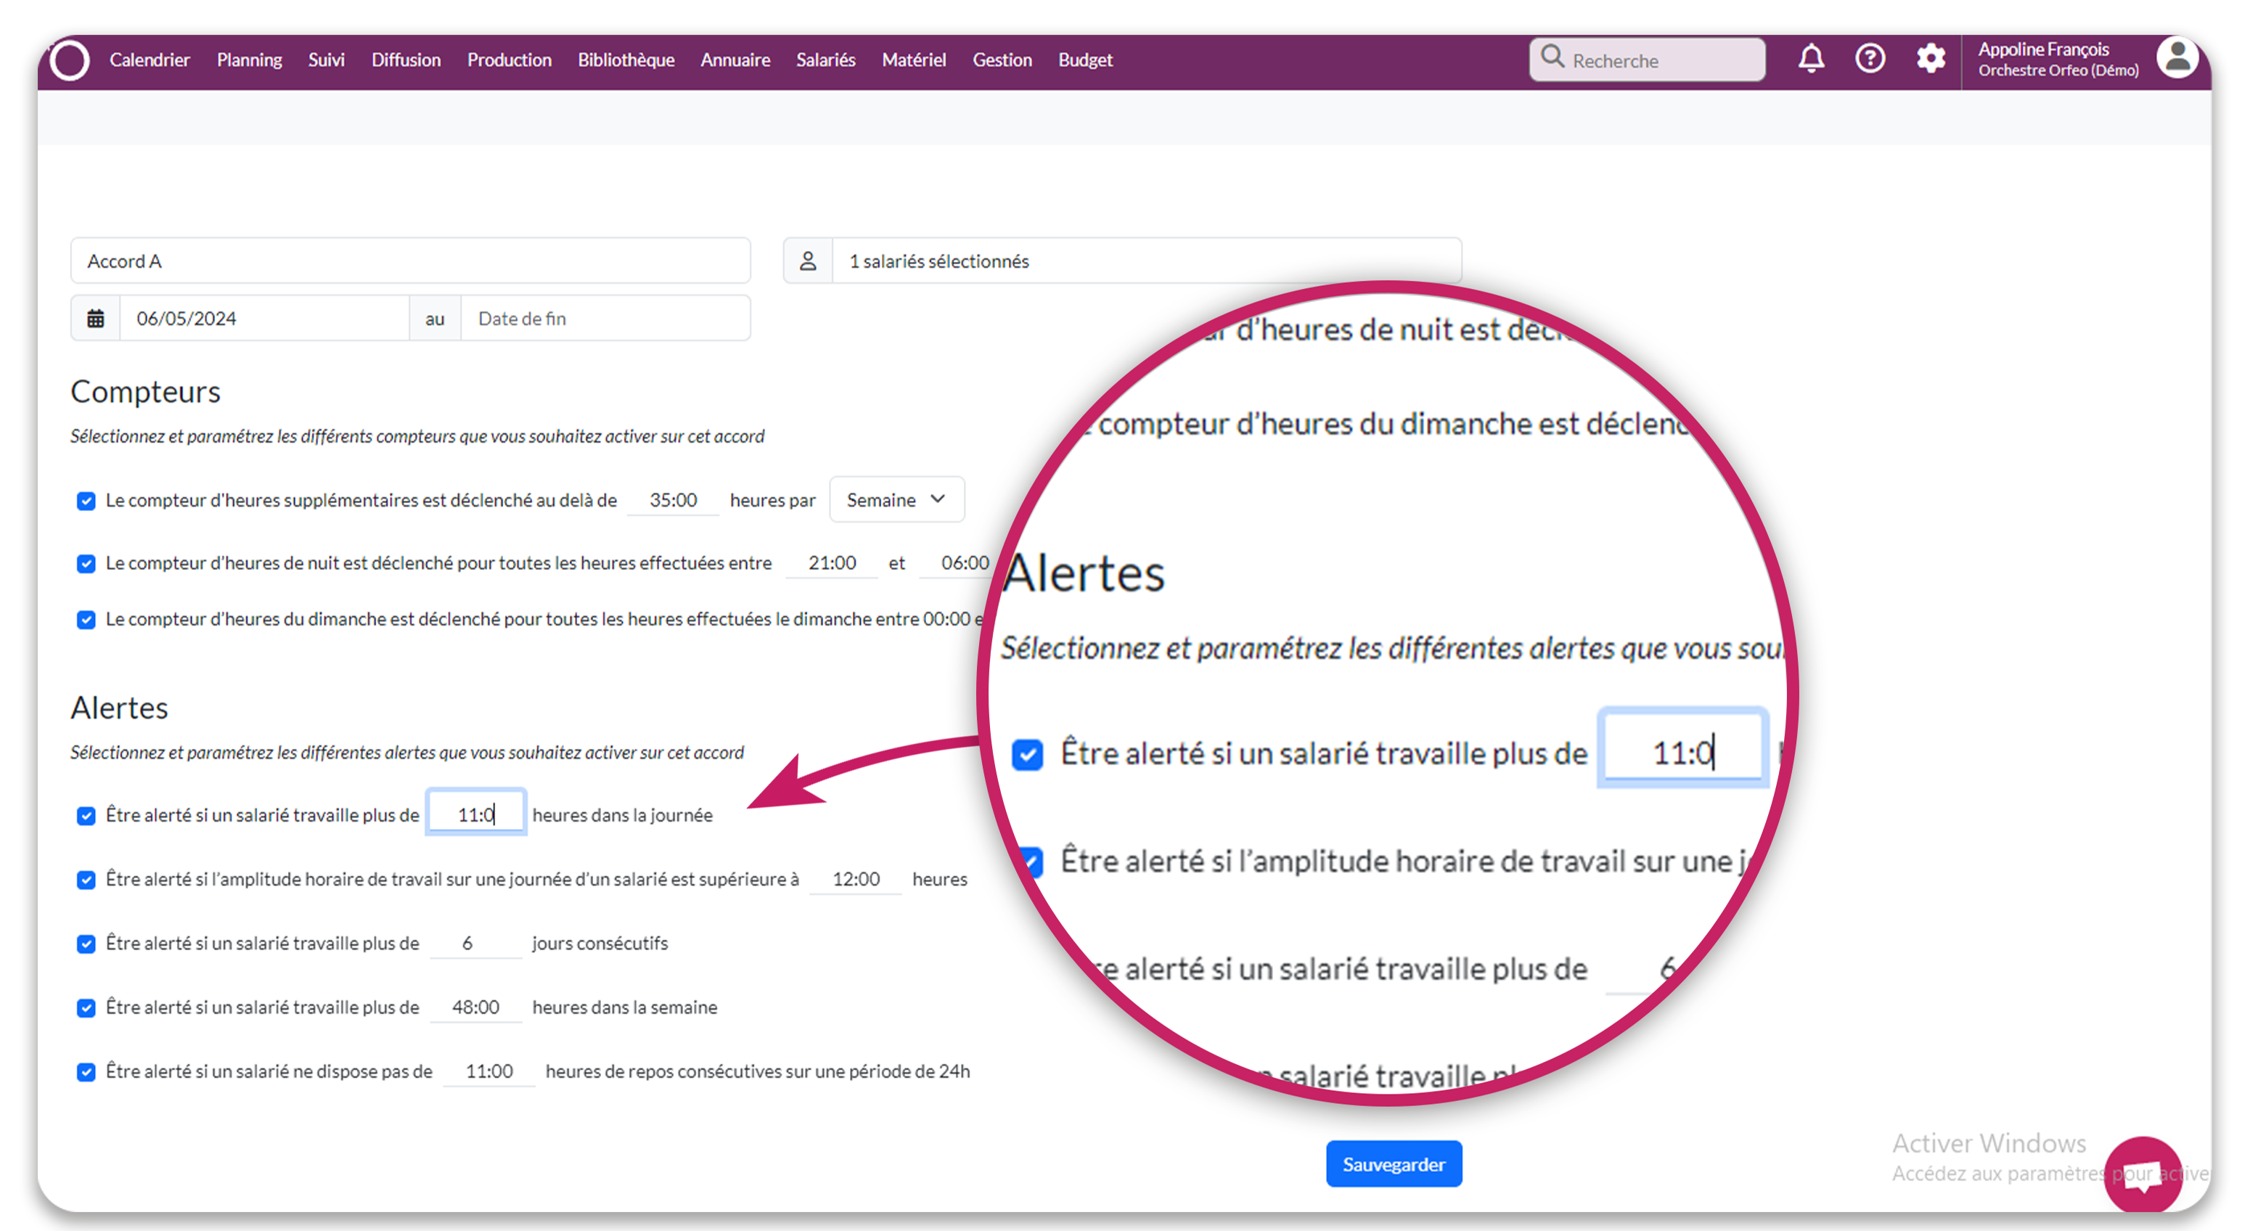Uncheck the heures dans la journée alert

(86, 815)
